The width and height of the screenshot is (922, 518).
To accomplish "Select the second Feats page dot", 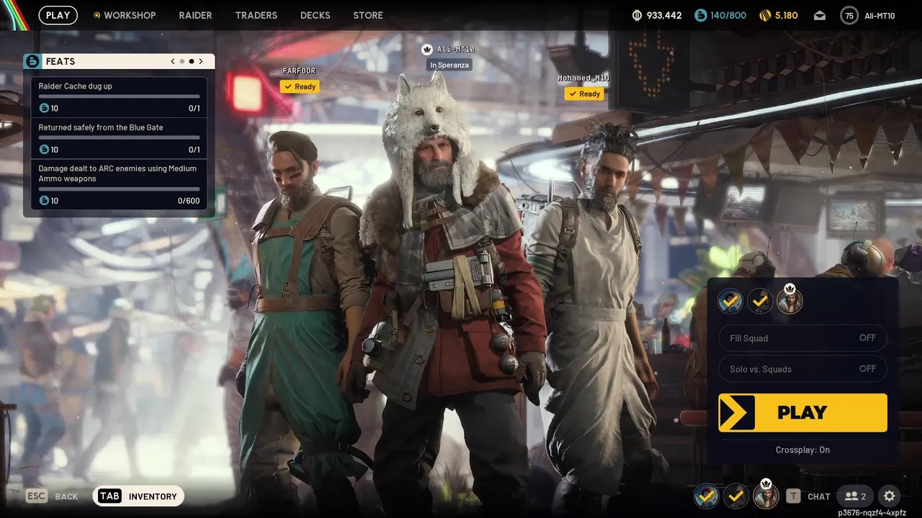I will click(192, 61).
